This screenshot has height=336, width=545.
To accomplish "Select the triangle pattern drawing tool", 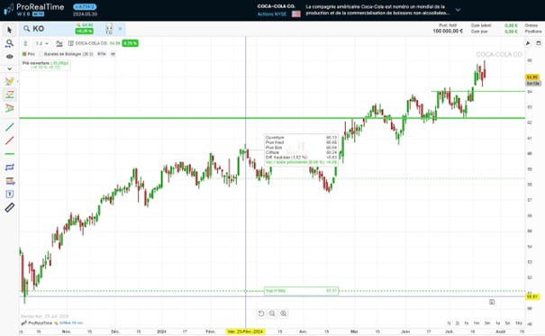I will [x=9, y=108].
